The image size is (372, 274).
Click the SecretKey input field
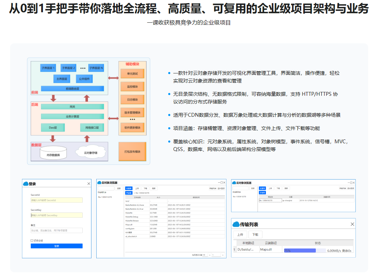(x=57, y=215)
